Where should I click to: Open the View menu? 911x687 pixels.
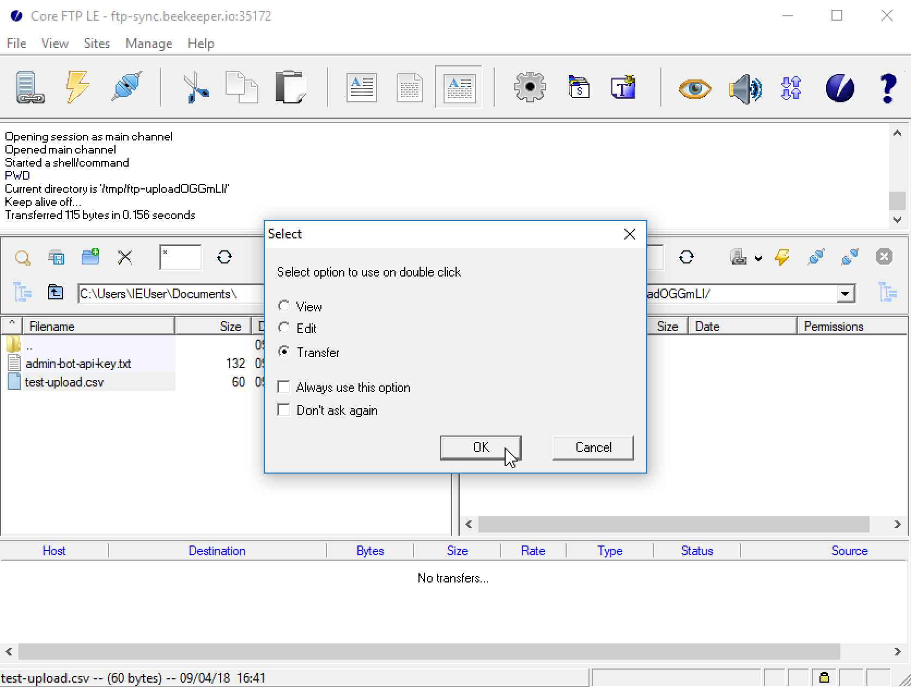tap(55, 44)
